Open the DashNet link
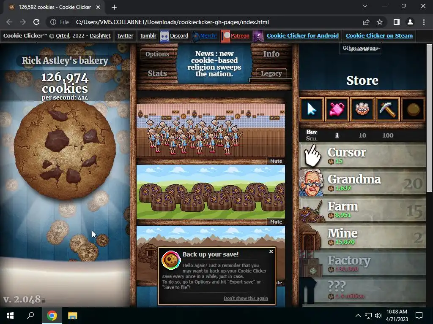This screenshot has height=324, width=433. click(x=100, y=35)
